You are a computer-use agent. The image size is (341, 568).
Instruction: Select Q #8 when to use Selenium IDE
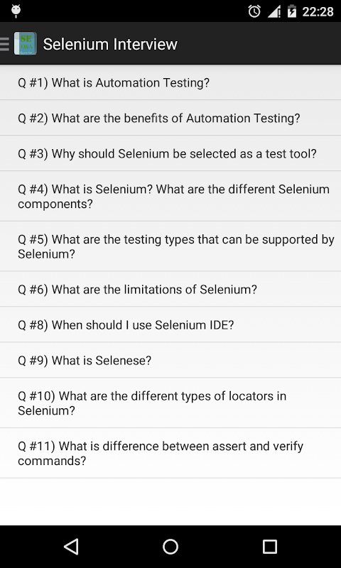pos(170,324)
